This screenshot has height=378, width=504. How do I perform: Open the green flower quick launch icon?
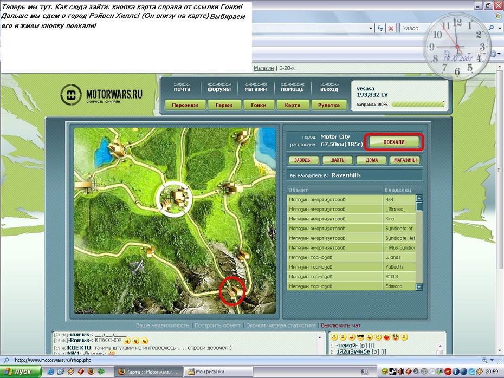pyautogui.click(x=101, y=372)
